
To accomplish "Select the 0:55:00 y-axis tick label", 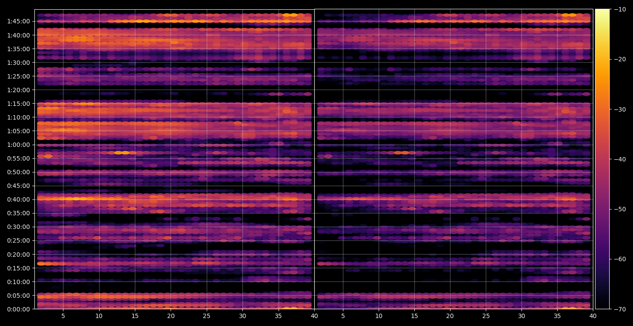I will click(x=19, y=158).
